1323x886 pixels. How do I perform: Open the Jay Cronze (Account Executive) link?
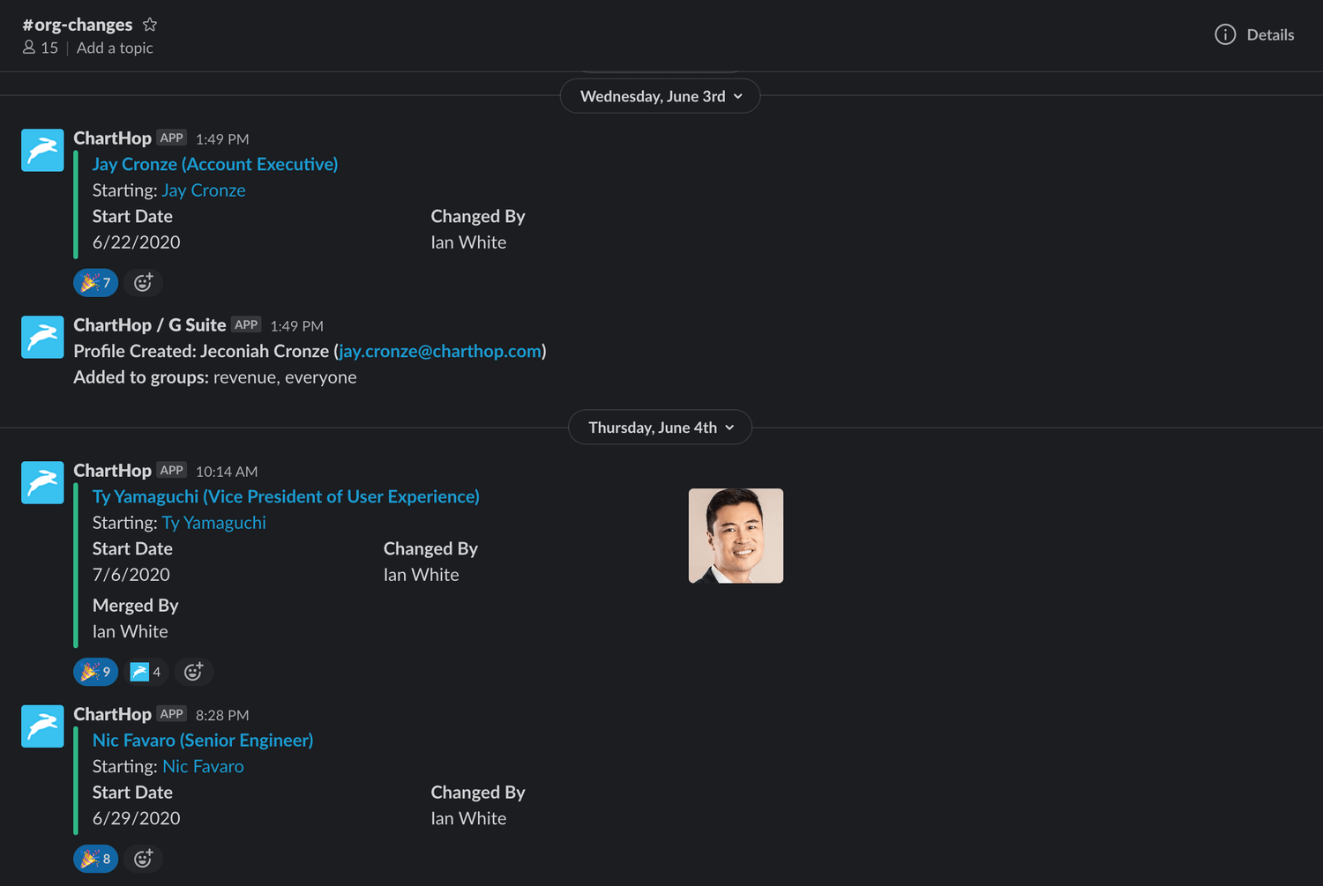[214, 164]
